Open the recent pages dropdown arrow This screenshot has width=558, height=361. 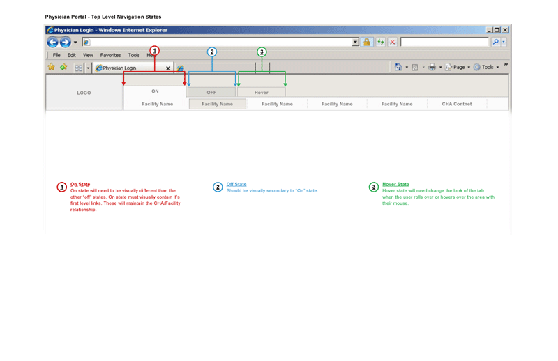(x=75, y=43)
